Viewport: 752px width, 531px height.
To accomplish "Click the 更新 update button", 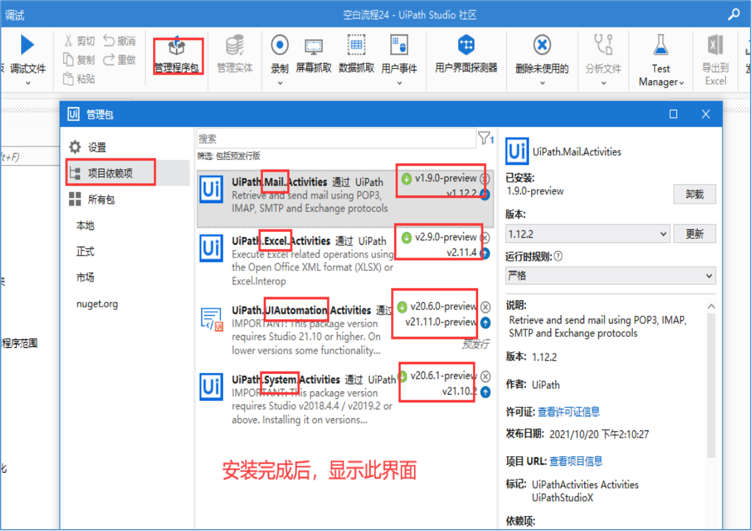I will pyautogui.click(x=694, y=234).
